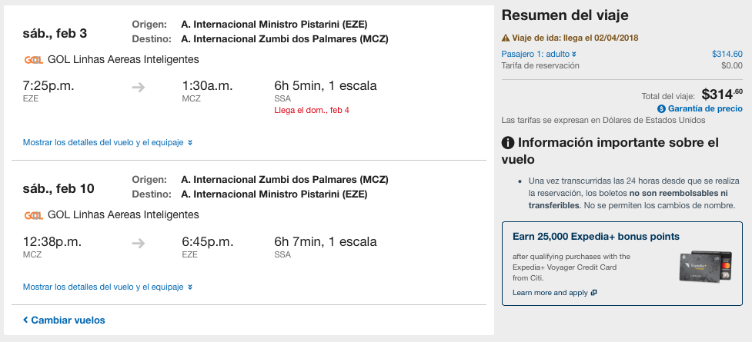Click the Expedia+ Voyager credit card image
Viewport: 752px width, 342px height.
point(706,267)
